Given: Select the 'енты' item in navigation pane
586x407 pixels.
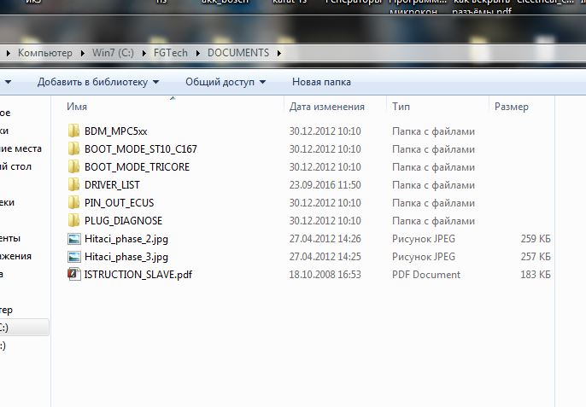Looking at the screenshot, I should pyautogui.click(x=10, y=239).
